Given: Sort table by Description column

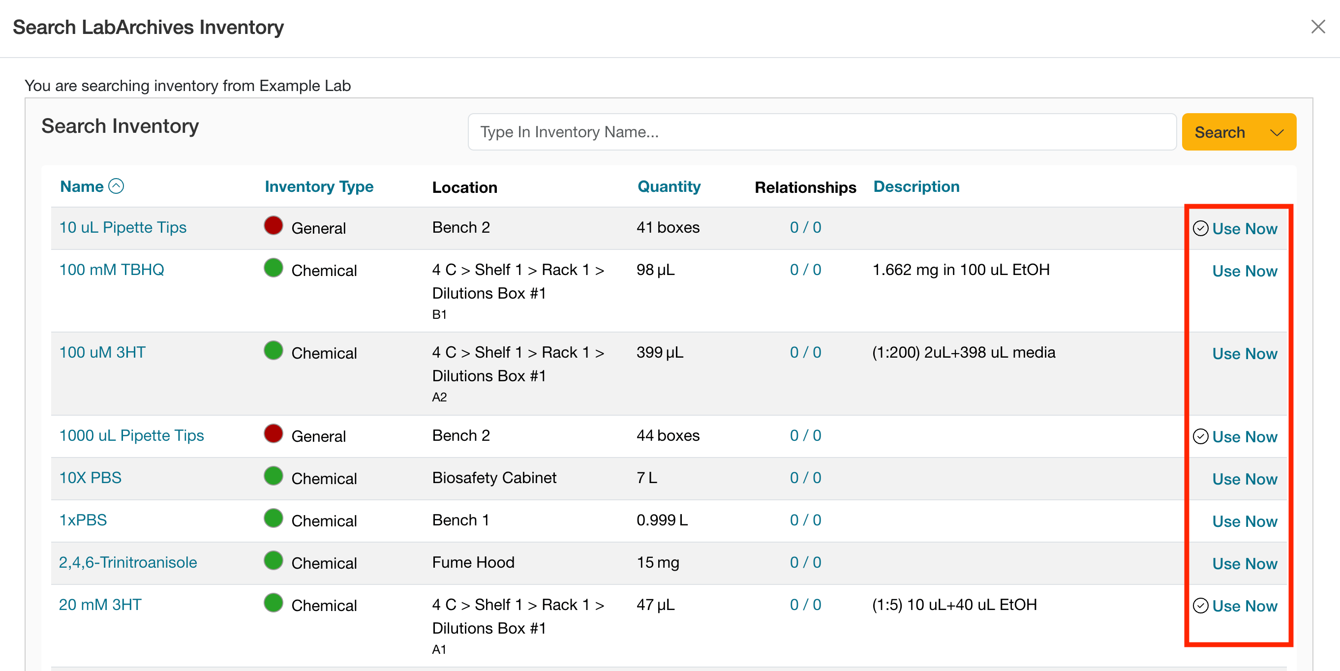Looking at the screenshot, I should coord(916,187).
